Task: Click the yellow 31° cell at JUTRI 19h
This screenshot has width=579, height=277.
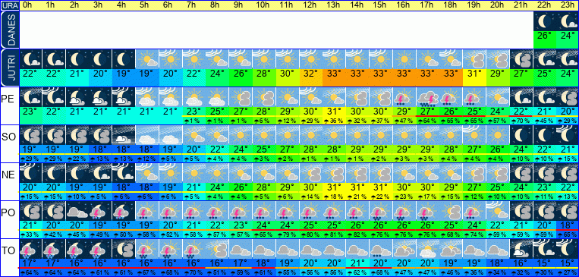Action: point(474,77)
